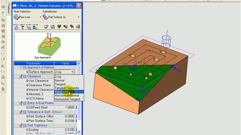Collapse the Tolerance & Surf. group
Viewport: 241px width, 135px height.
(x=25, y=112)
